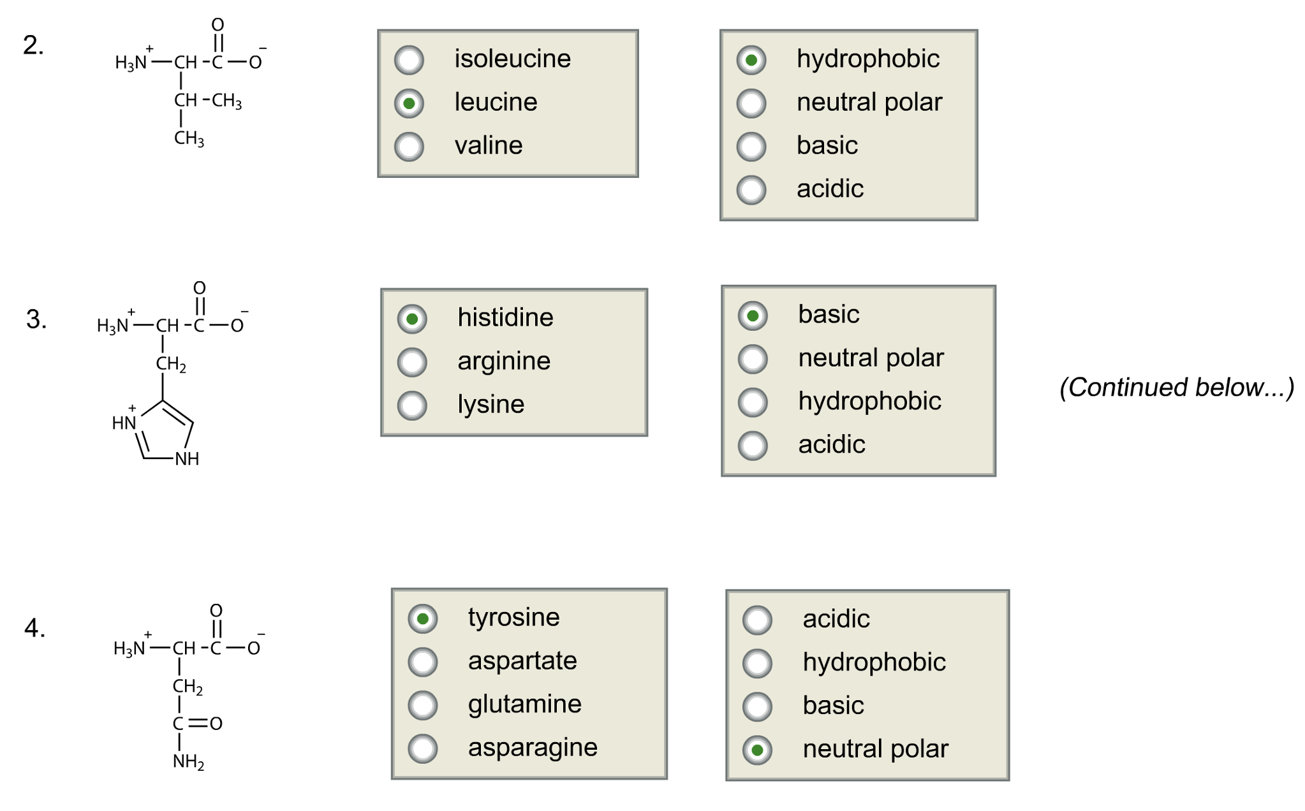Choose lysine for question 3
This screenshot has width=1305, height=811.
[413, 404]
